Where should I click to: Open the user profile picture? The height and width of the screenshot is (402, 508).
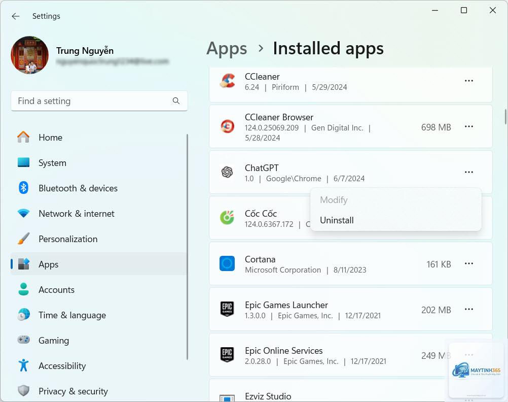coord(29,55)
